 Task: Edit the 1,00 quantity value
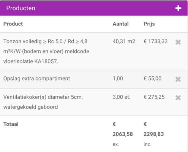(118, 79)
